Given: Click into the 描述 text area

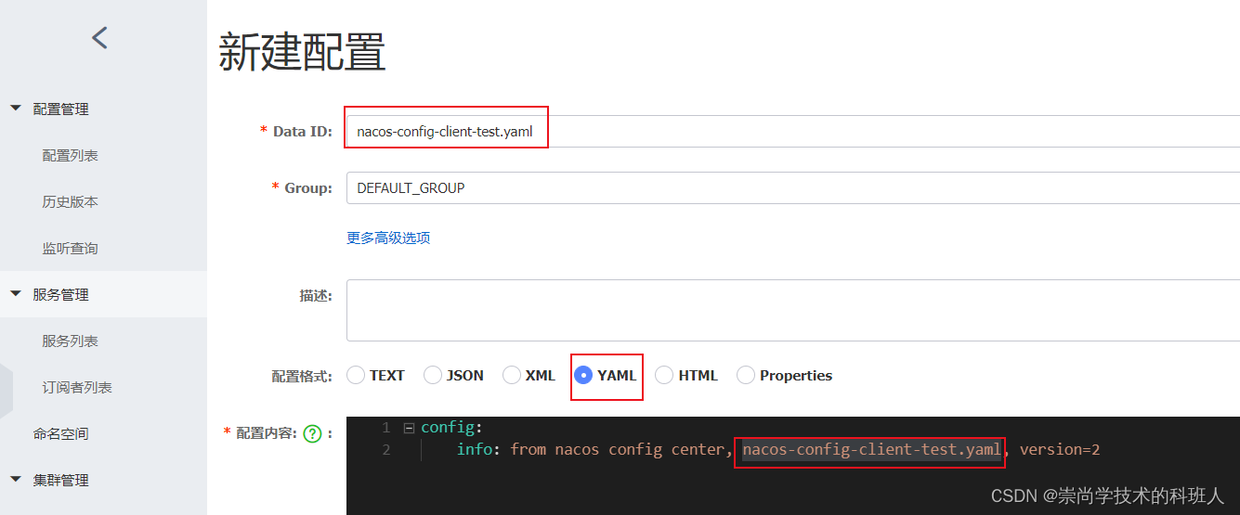Looking at the screenshot, I should [x=793, y=311].
